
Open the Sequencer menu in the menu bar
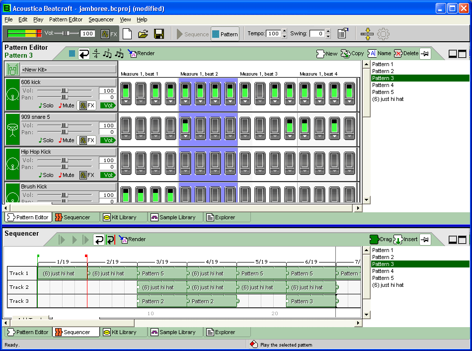[x=101, y=19]
